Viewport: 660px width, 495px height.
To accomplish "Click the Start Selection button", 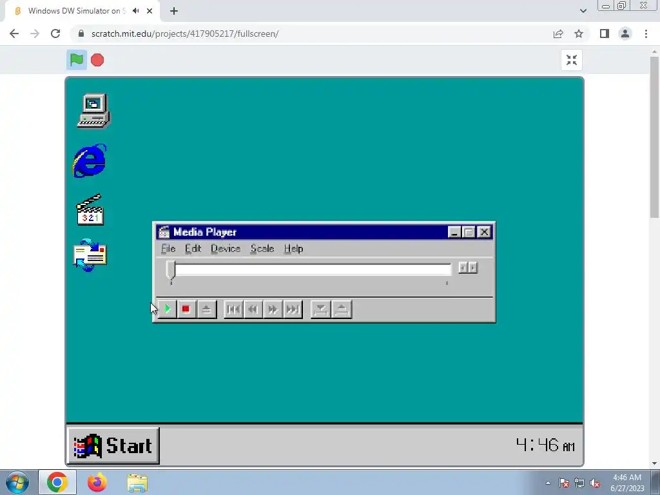I will pyautogui.click(x=320, y=309).
